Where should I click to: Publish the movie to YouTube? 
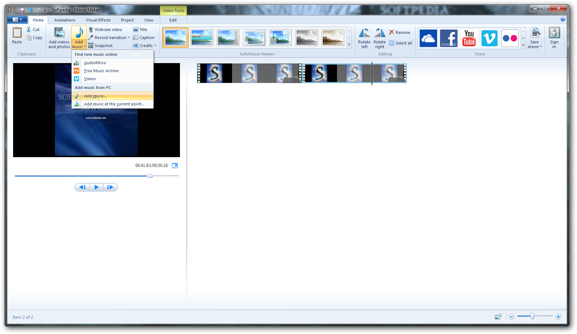(x=469, y=38)
